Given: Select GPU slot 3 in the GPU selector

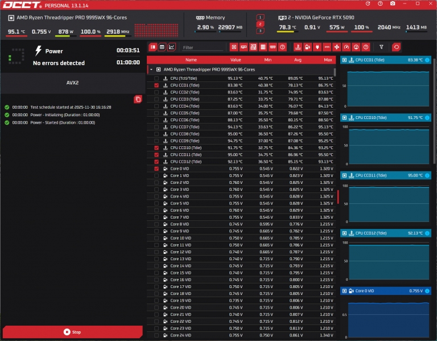Looking at the screenshot, I should click(260, 31).
